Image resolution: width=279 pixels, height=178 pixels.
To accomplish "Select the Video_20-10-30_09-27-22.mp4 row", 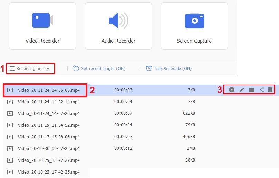I will coord(49,148).
